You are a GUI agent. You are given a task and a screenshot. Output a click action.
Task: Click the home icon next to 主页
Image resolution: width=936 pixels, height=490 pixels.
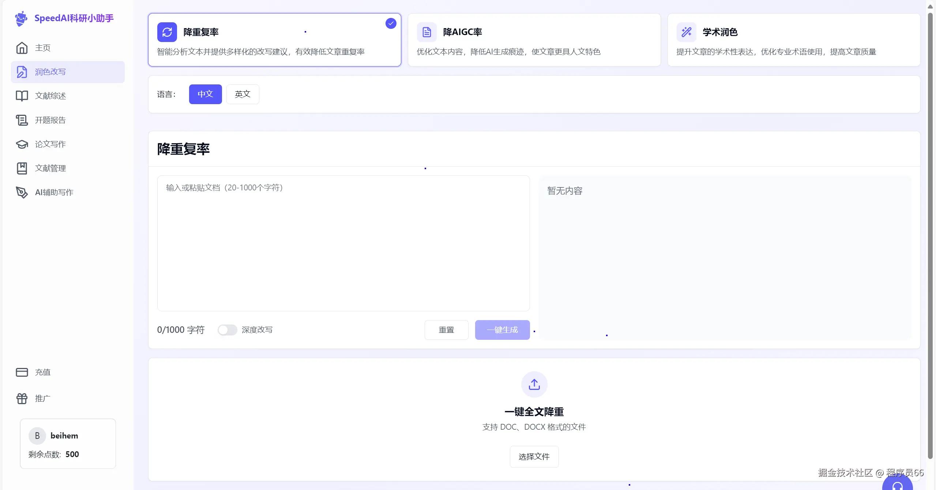(x=22, y=48)
